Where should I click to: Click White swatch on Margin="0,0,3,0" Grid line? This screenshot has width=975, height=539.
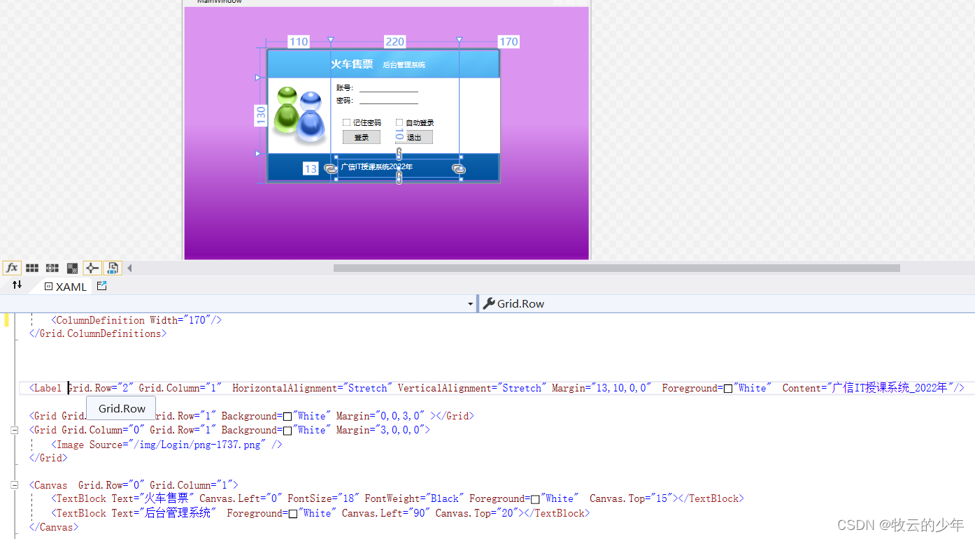tap(287, 417)
